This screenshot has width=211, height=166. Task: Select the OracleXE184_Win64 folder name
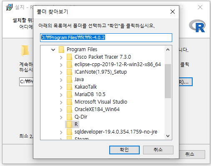click(x=97, y=109)
